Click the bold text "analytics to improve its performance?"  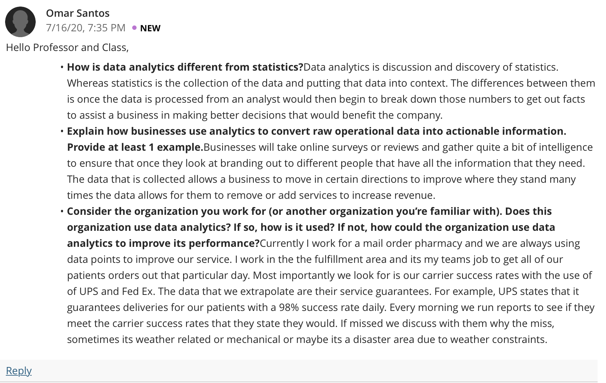163,243
